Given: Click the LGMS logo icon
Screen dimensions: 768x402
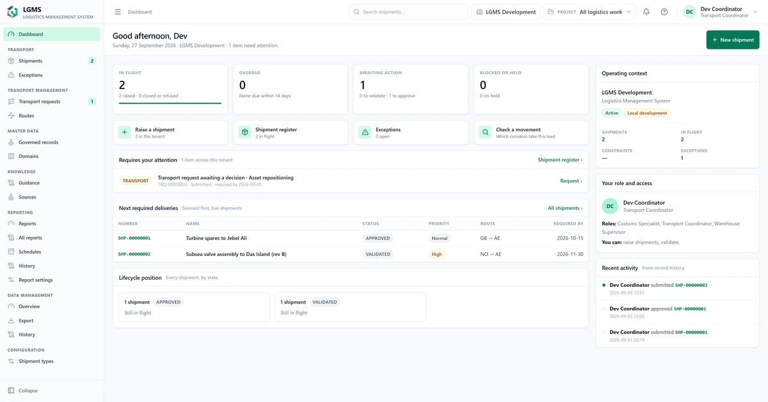Looking at the screenshot, I should pos(12,12).
